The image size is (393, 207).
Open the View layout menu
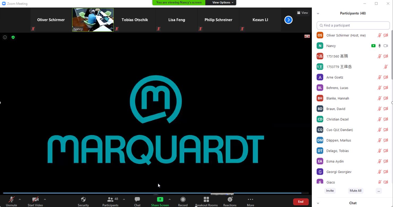302,13
